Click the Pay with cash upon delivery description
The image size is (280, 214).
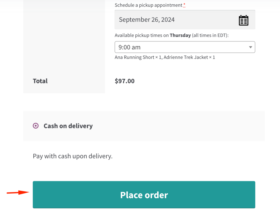pyautogui.click(x=73, y=156)
